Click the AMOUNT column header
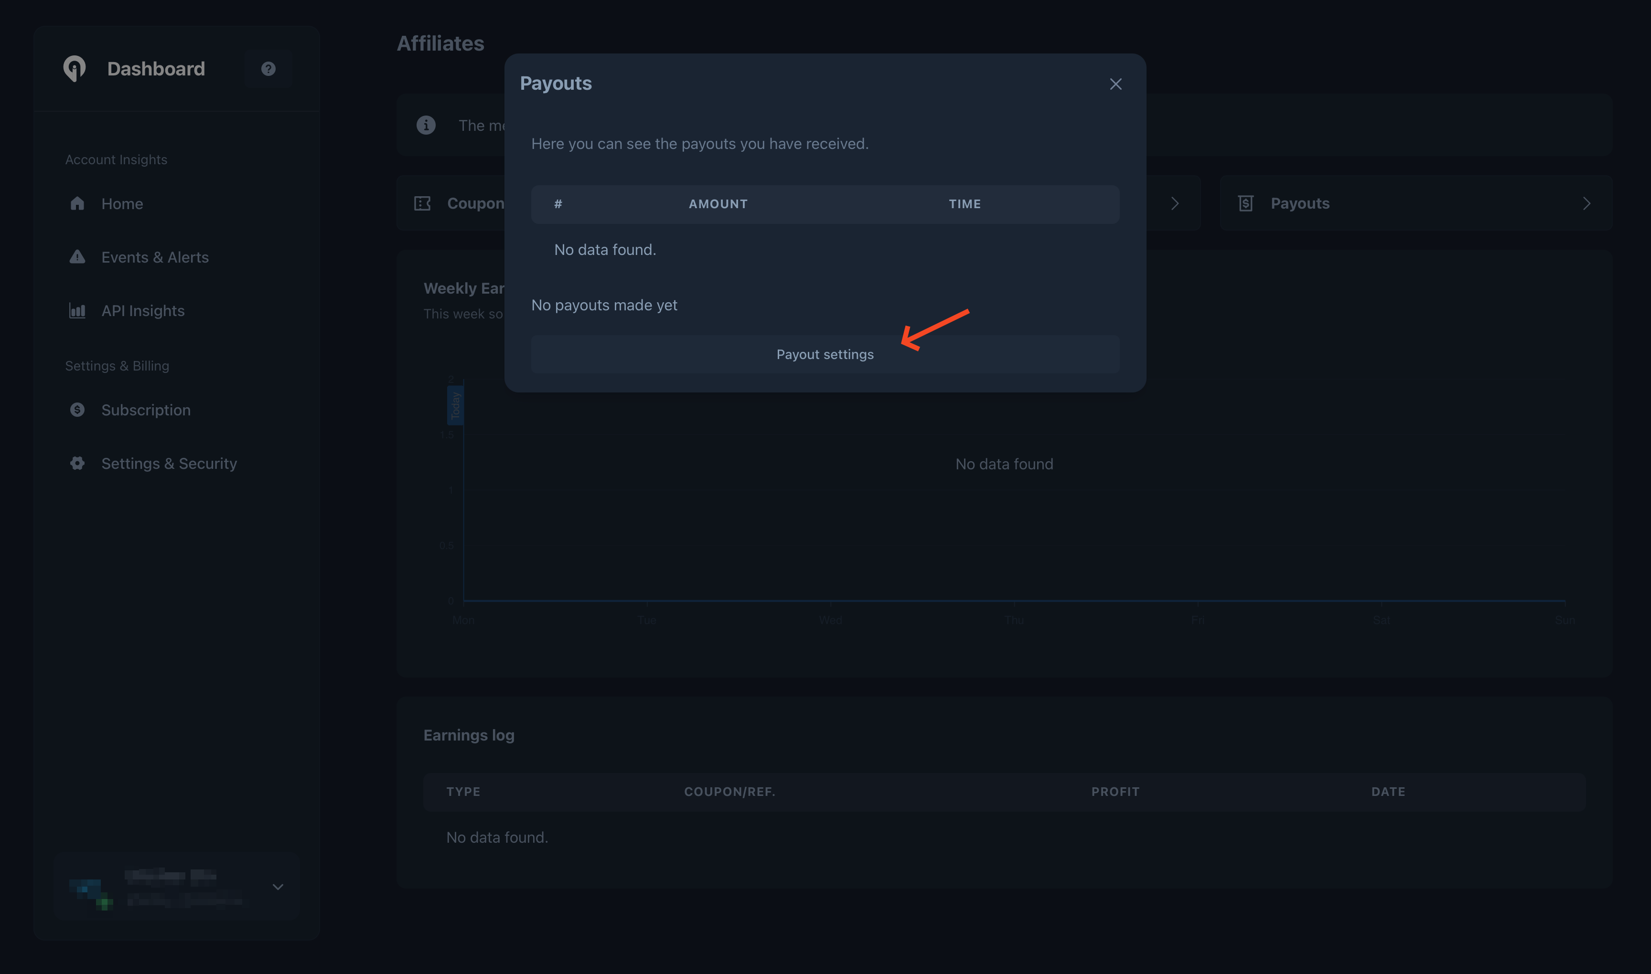The height and width of the screenshot is (974, 1651). click(718, 204)
